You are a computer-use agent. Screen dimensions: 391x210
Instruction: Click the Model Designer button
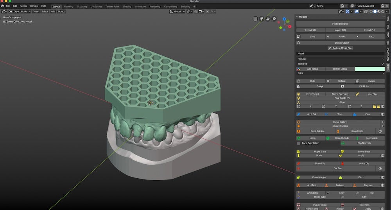click(340, 24)
